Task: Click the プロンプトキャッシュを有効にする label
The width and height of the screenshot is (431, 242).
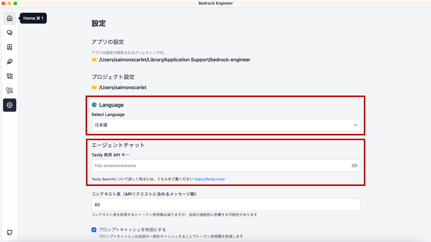Action: click(132, 229)
